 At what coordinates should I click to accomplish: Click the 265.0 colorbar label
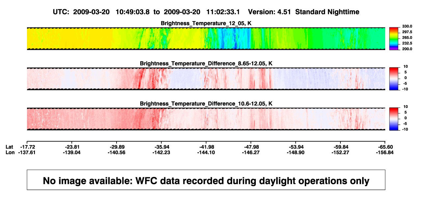(x=407, y=38)
